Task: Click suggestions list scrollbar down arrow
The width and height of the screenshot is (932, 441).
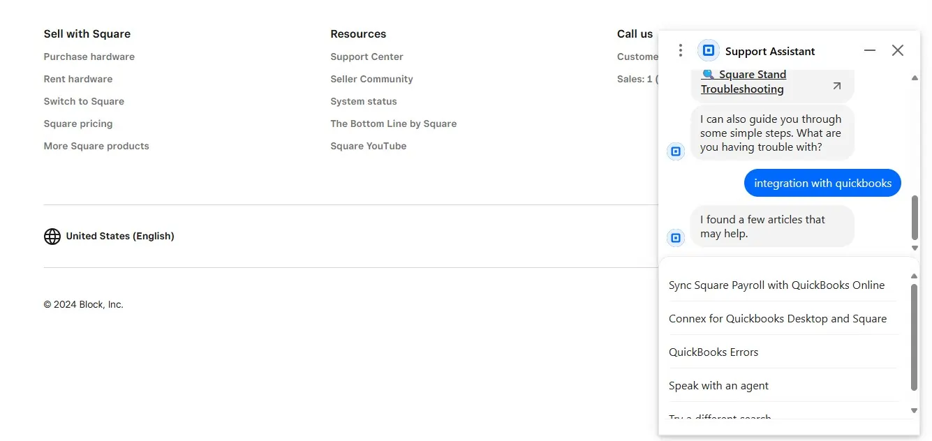Action: (x=915, y=411)
